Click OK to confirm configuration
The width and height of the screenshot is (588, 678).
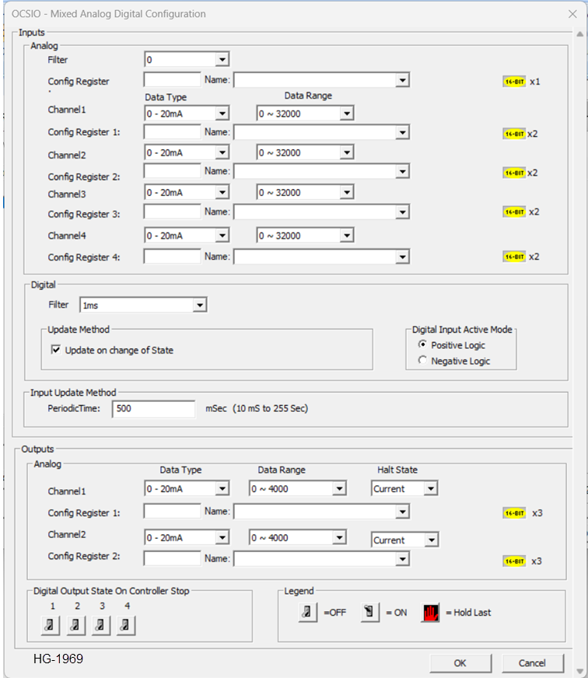(460, 662)
